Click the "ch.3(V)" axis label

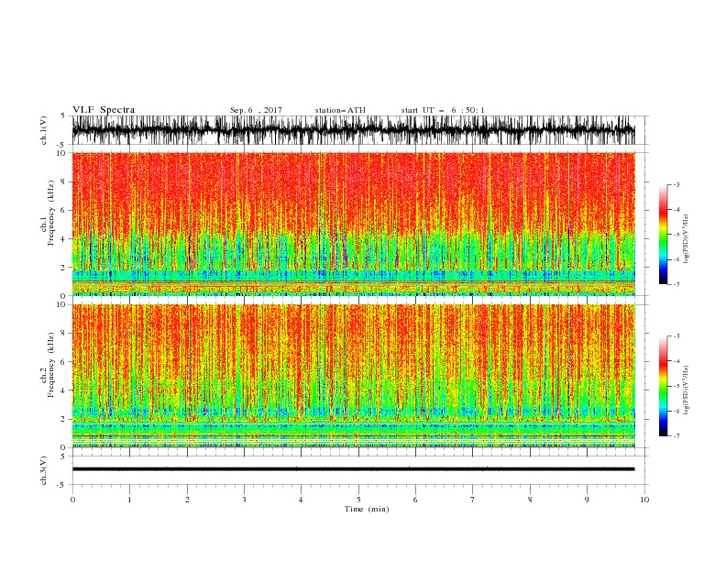pos(44,470)
